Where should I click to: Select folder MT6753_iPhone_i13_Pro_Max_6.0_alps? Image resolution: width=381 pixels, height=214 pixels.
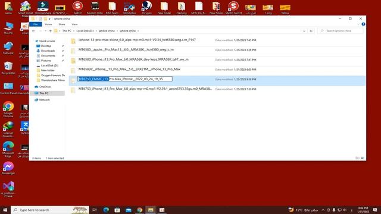145,89
